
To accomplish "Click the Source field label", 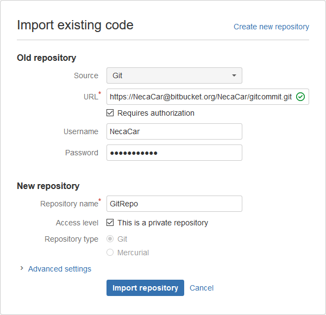I will click(86, 75).
